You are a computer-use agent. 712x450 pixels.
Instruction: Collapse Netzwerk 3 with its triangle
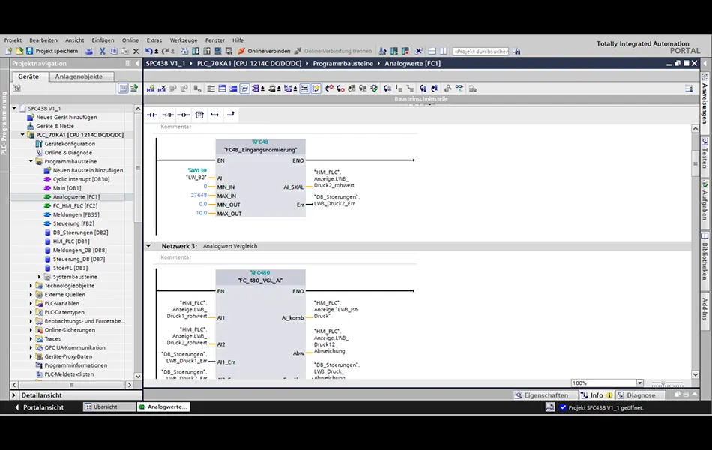click(148, 246)
